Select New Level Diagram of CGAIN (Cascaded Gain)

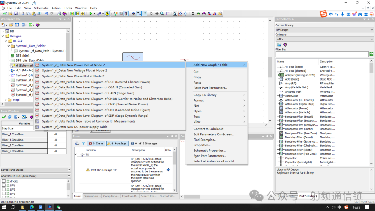click(x=110, y=87)
